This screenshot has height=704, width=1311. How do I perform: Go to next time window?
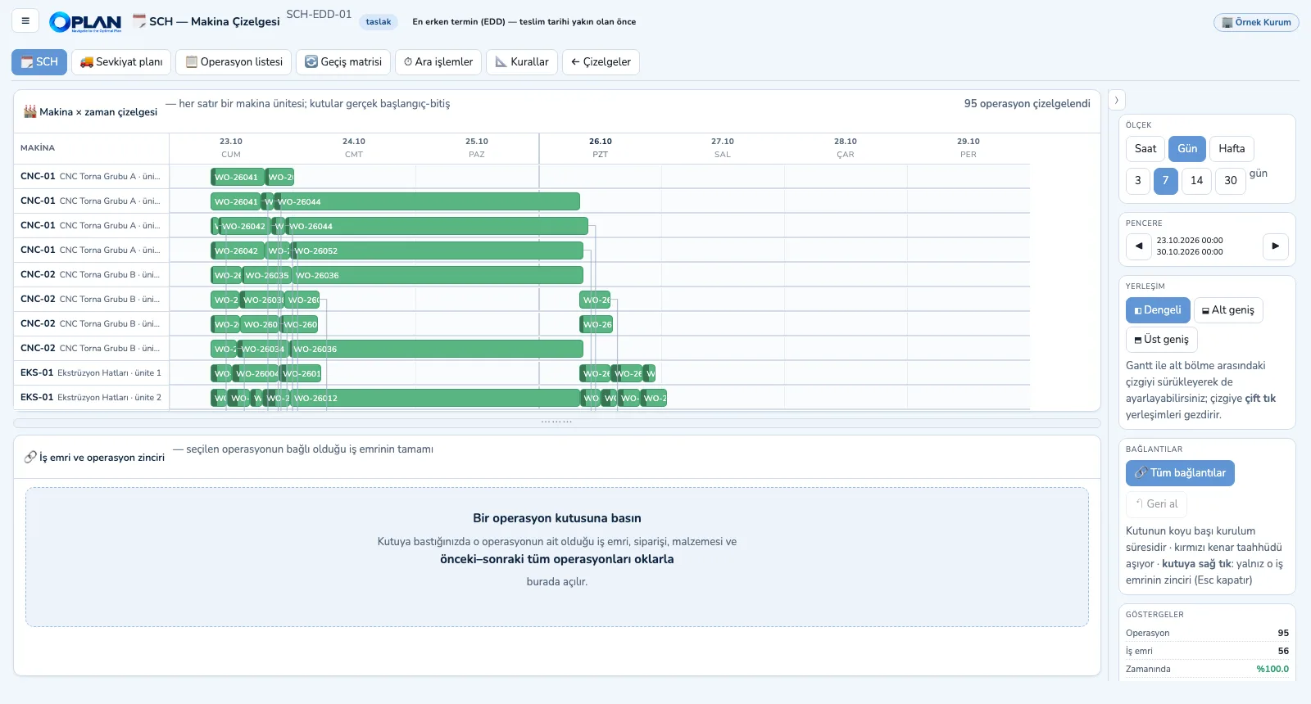pyautogui.click(x=1275, y=246)
